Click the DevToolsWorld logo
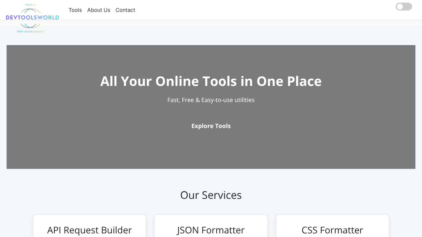Screen dimensions: 422x237 tap(32, 18)
